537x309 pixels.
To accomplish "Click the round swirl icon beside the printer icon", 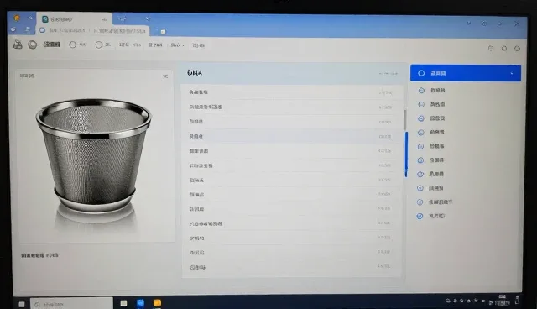I will (33, 45).
